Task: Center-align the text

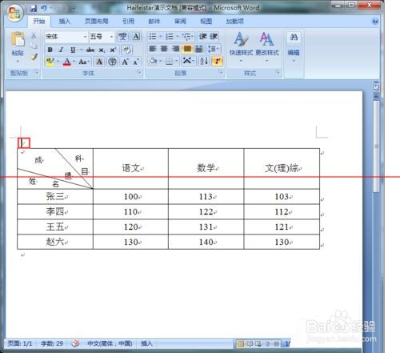Action: point(164,49)
